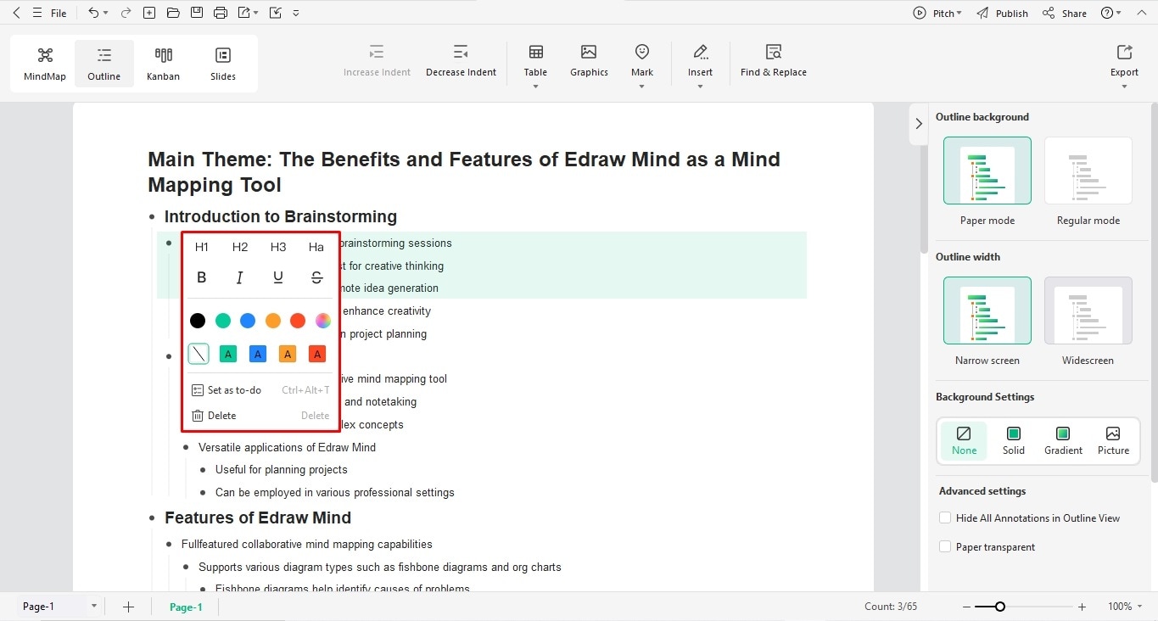Apply orange text highlight
Screen dimensions: 1158x621
[288, 354]
